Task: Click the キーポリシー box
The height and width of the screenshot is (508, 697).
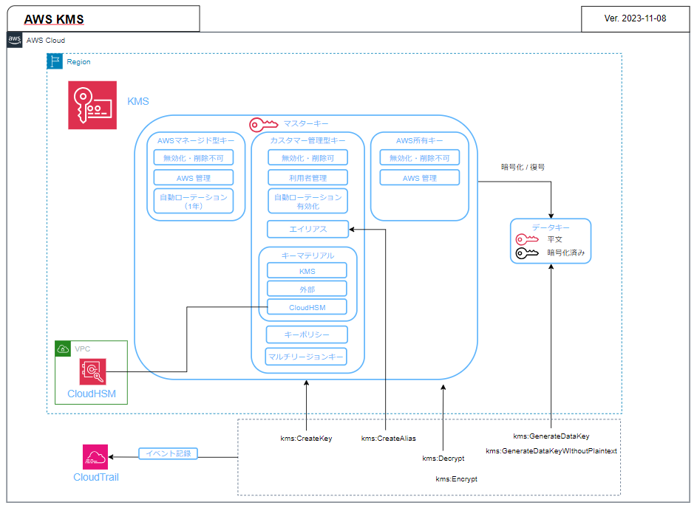Action: pyautogui.click(x=307, y=334)
